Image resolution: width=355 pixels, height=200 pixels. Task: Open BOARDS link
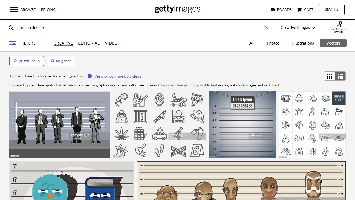[x=284, y=10]
